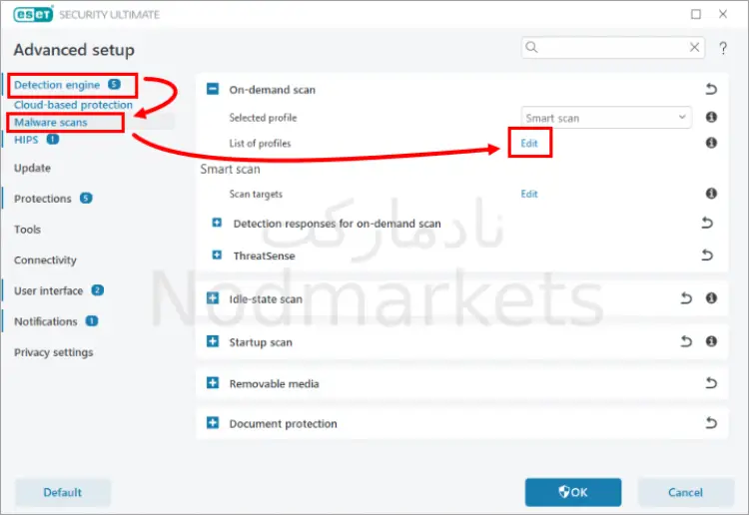The height and width of the screenshot is (515, 749).
Task: Show info for Selected profile
Action: (x=711, y=117)
